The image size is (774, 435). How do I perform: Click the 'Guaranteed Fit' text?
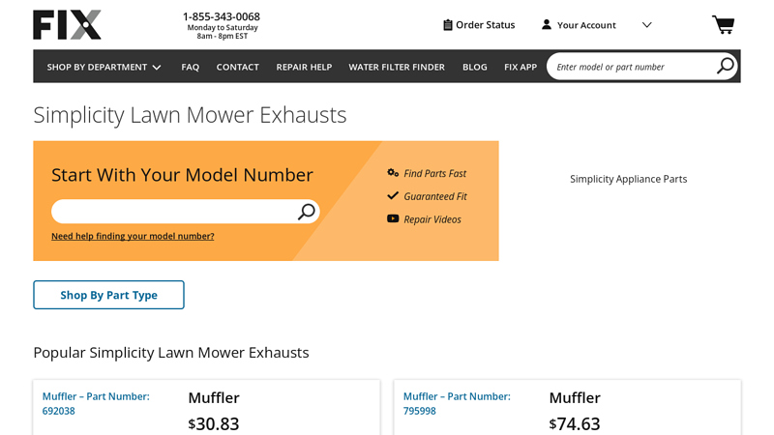(435, 196)
